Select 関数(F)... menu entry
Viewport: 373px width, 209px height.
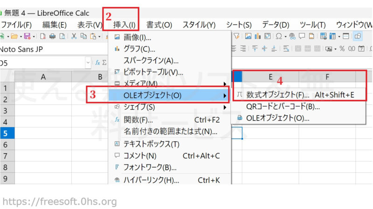[x=170, y=120]
